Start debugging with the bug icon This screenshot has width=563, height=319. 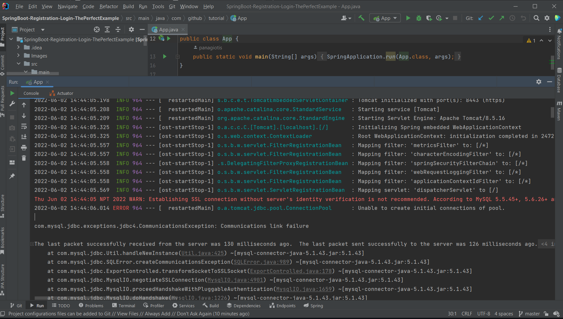click(419, 18)
